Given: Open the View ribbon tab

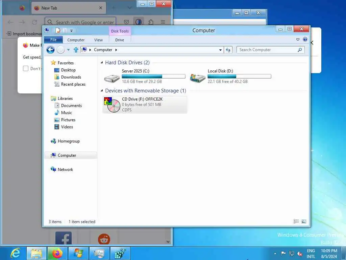Looking at the screenshot, I should (98, 40).
